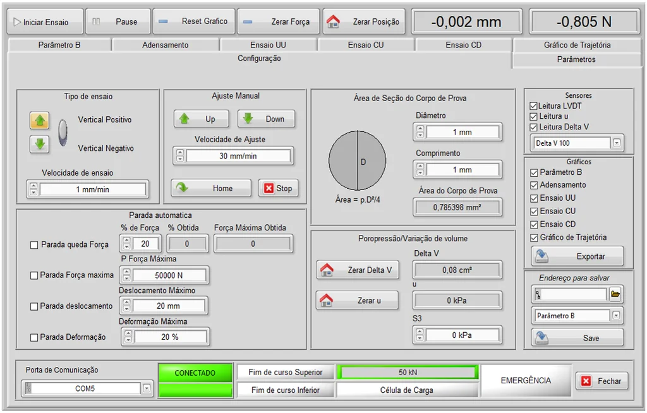Click the Exportar button
Viewport: 647px width, 413px height.
[x=577, y=256]
